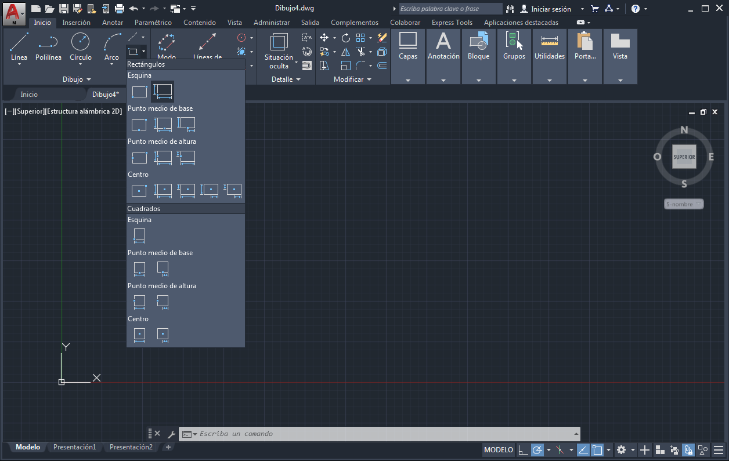Click the Trim scissors icon

click(361, 52)
